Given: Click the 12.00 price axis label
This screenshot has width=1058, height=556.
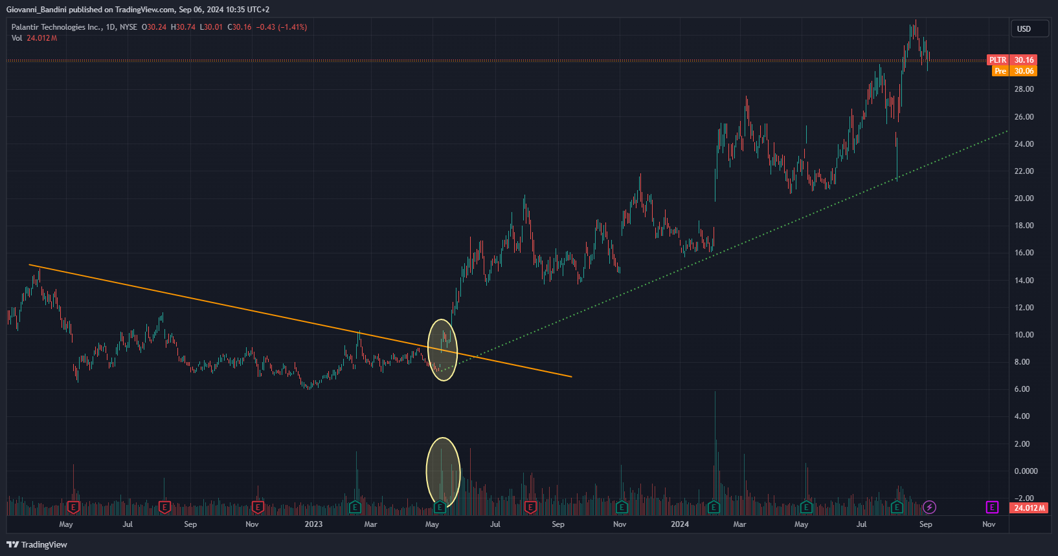Looking at the screenshot, I should [1024, 308].
